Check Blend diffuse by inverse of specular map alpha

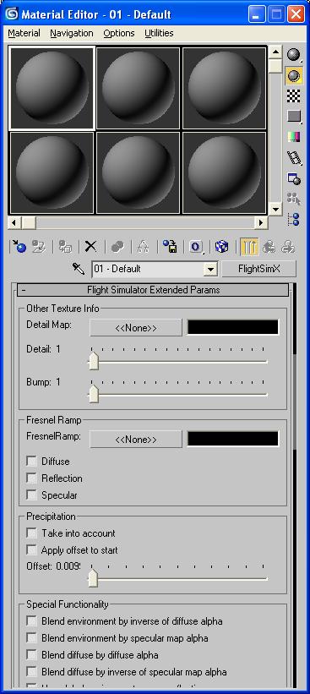coord(32,671)
